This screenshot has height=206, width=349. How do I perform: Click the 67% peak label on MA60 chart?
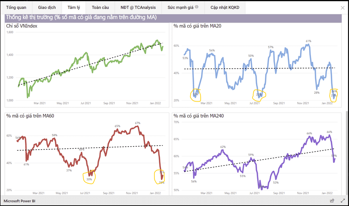point(137,123)
